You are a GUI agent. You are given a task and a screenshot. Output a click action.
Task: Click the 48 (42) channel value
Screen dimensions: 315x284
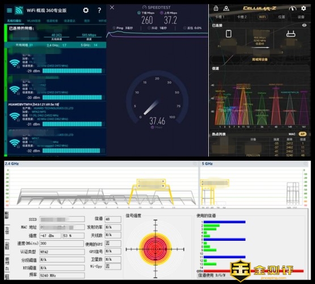coord(56,35)
